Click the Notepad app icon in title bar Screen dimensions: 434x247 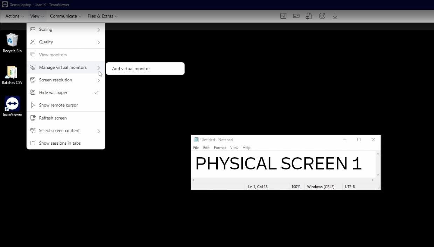[196, 140]
